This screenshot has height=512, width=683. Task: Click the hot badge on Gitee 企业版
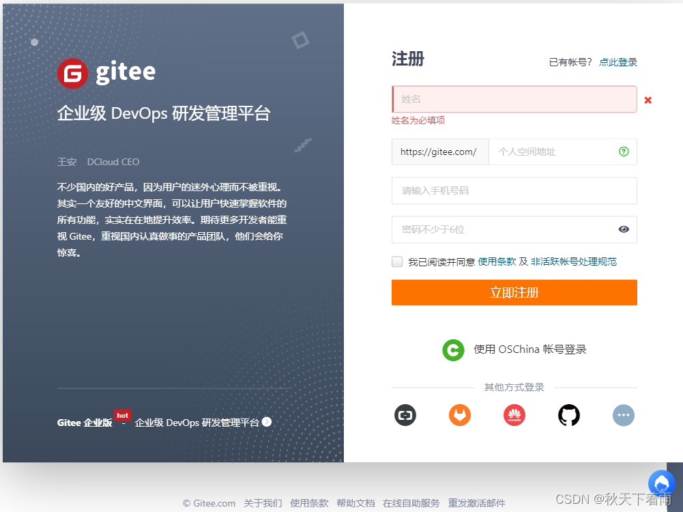tap(122, 415)
